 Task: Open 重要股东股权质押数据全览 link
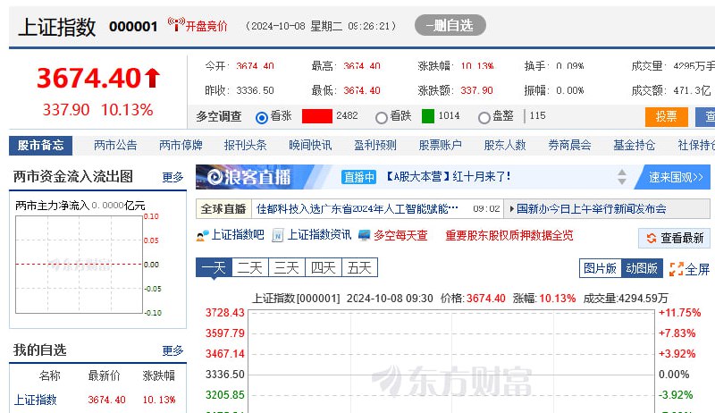509,236
